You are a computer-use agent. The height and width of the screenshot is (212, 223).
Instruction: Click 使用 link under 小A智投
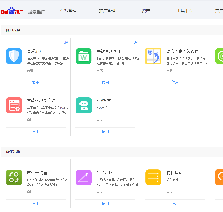(x=105, y=131)
